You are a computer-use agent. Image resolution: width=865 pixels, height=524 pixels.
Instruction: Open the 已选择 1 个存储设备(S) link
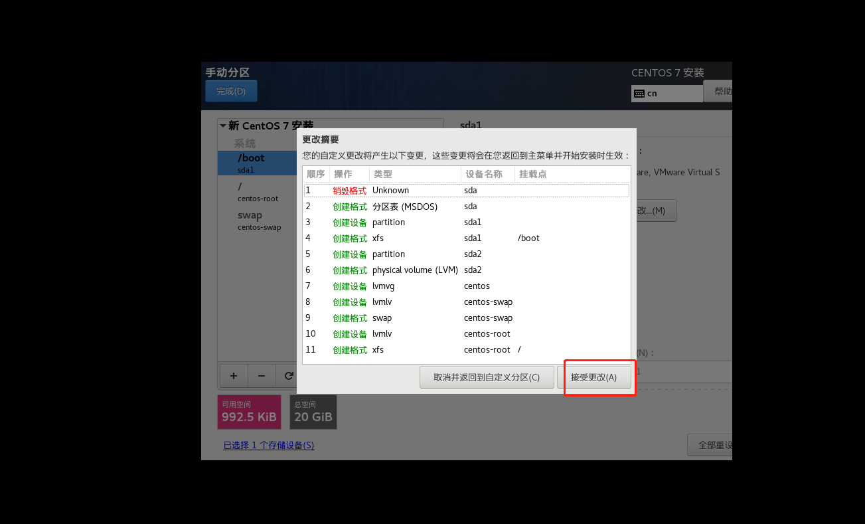coord(269,445)
